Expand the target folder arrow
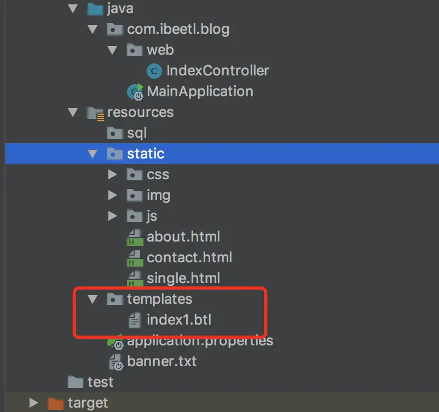The width and height of the screenshot is (439, 412). (x=34, y=404)
